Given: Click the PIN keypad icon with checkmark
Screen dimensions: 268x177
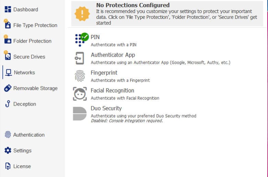Looking at the screenshot, I should [x=82, y=40].
